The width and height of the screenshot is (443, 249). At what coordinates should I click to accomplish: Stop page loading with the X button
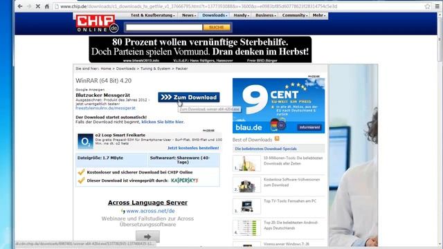pyautogui.click(x=38, y=6)
